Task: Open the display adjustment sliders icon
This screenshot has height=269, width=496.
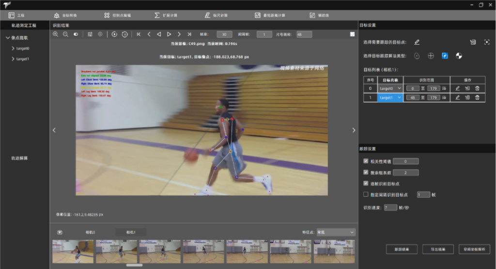Action: click(x=90, y=34)
